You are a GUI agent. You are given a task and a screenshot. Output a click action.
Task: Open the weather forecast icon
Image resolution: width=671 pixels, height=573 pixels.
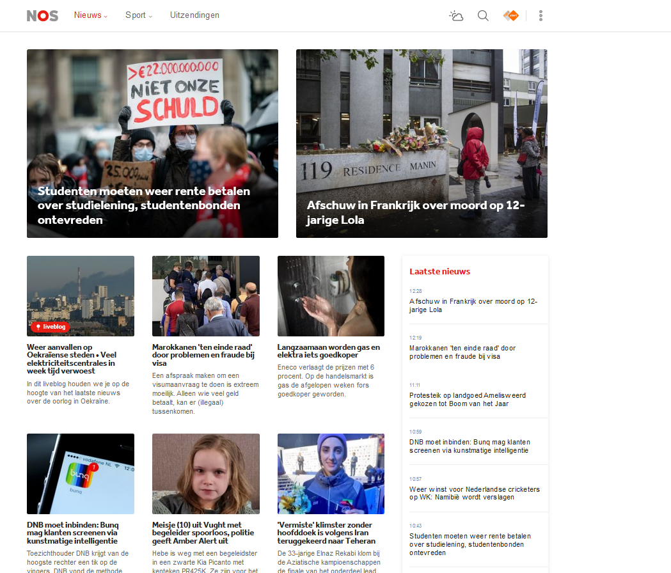[456, 16]
